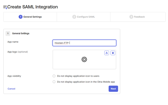
Task: Click the 'App logo (optional)' label
Action: coord(18,52)
